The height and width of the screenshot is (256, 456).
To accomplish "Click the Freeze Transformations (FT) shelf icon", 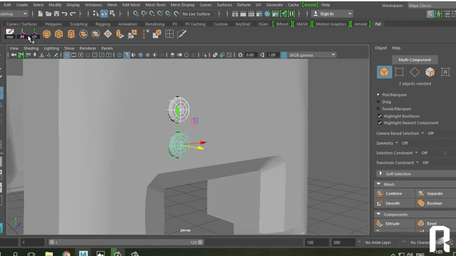I will point(22,33).
